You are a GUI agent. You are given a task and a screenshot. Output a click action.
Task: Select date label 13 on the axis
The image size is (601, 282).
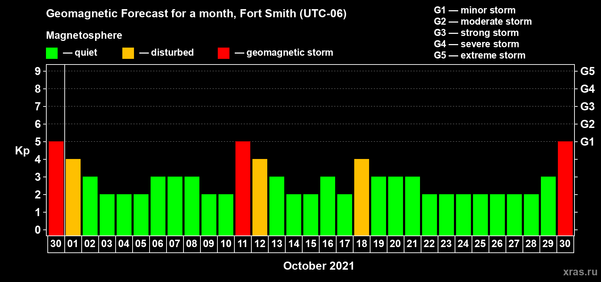click(276, 244)
